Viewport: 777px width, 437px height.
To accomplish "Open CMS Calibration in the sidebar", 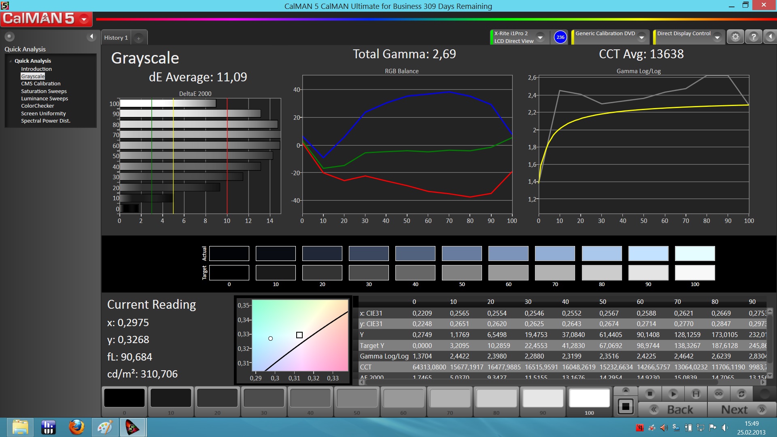I will [x=41, y=84].
